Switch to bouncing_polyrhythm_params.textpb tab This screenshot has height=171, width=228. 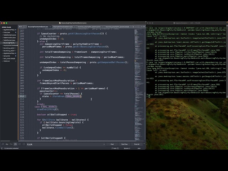(x=117, y=27)
